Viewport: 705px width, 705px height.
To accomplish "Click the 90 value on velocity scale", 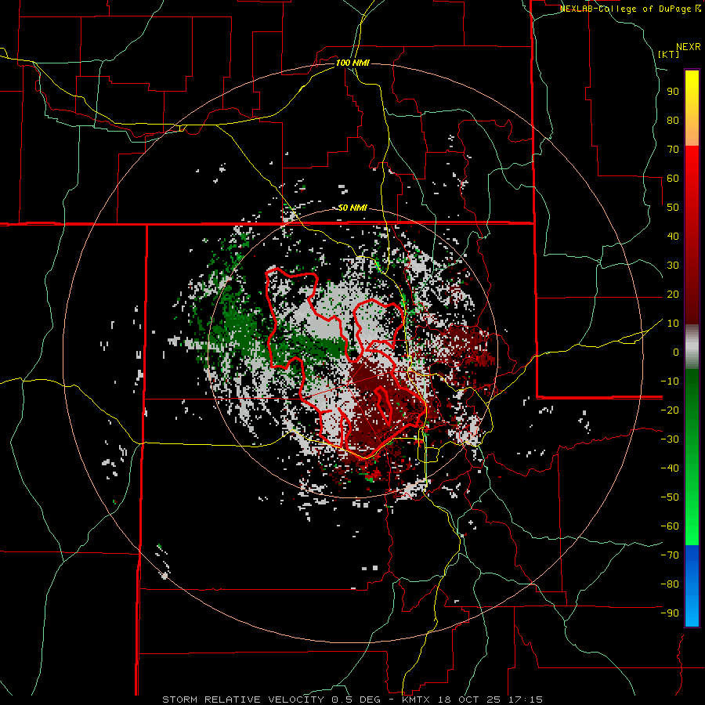I will 673,92.
